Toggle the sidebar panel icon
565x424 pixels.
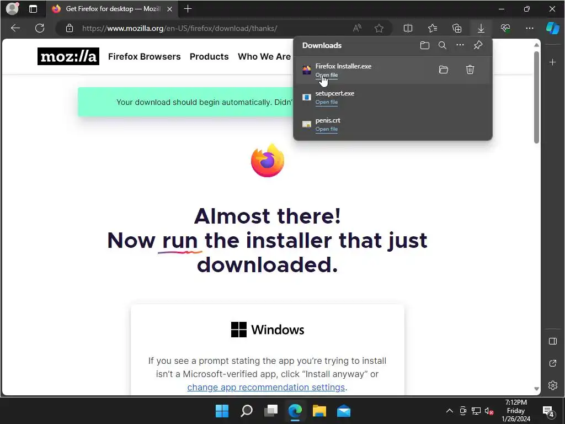tap(553, 341)
